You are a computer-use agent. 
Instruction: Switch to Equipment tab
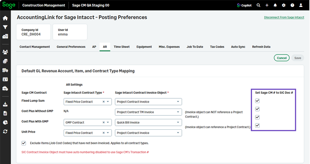coord(144,47)
